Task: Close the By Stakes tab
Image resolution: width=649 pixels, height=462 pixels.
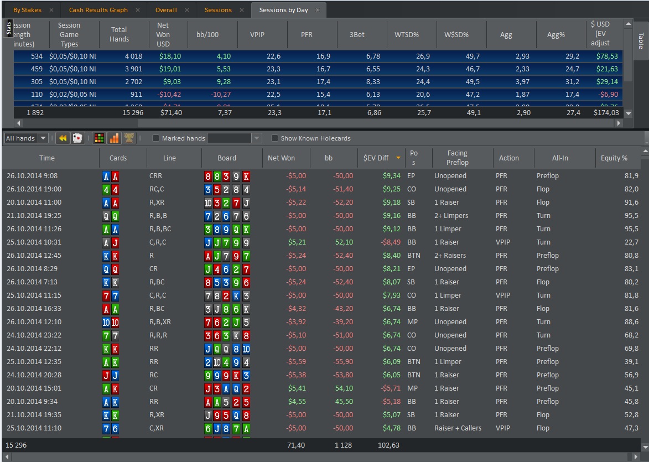Action: 51,10
